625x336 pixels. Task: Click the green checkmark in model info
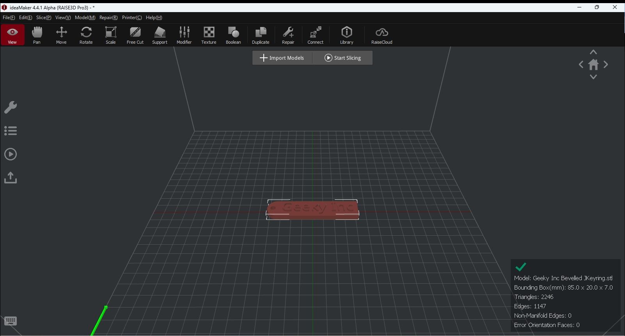point(521,267)
